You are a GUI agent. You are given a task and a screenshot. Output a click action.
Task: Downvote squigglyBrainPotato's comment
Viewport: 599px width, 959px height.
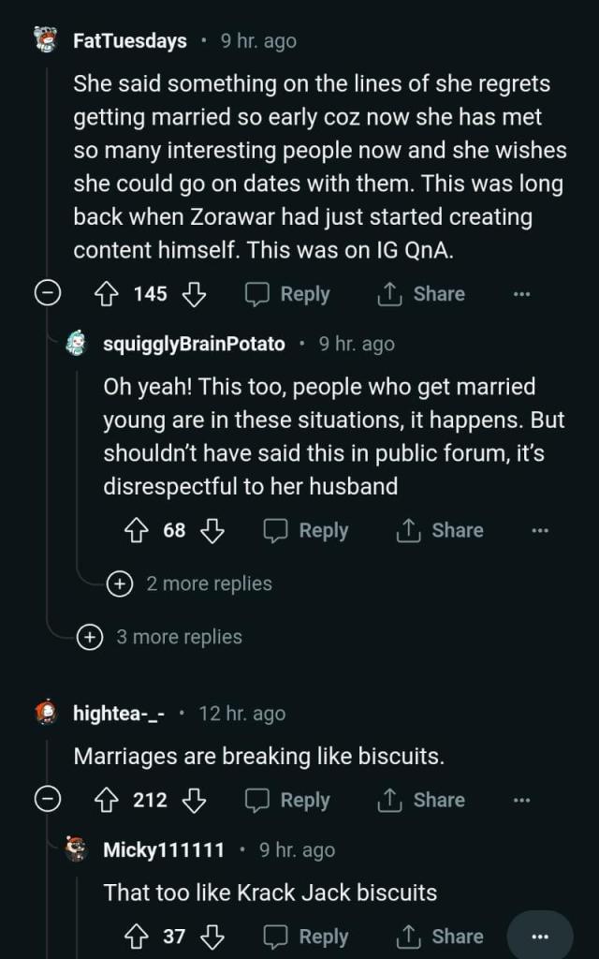212,531
